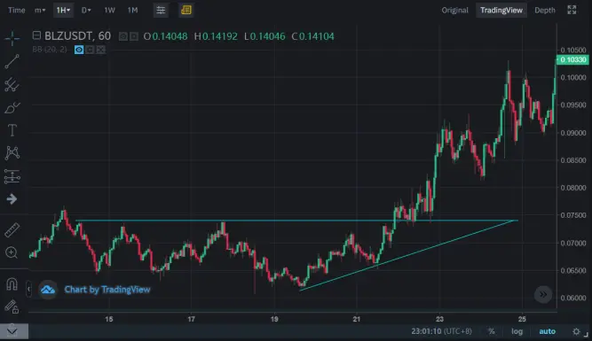
Task: Remove the BB indicator
Action: [100, 50]
